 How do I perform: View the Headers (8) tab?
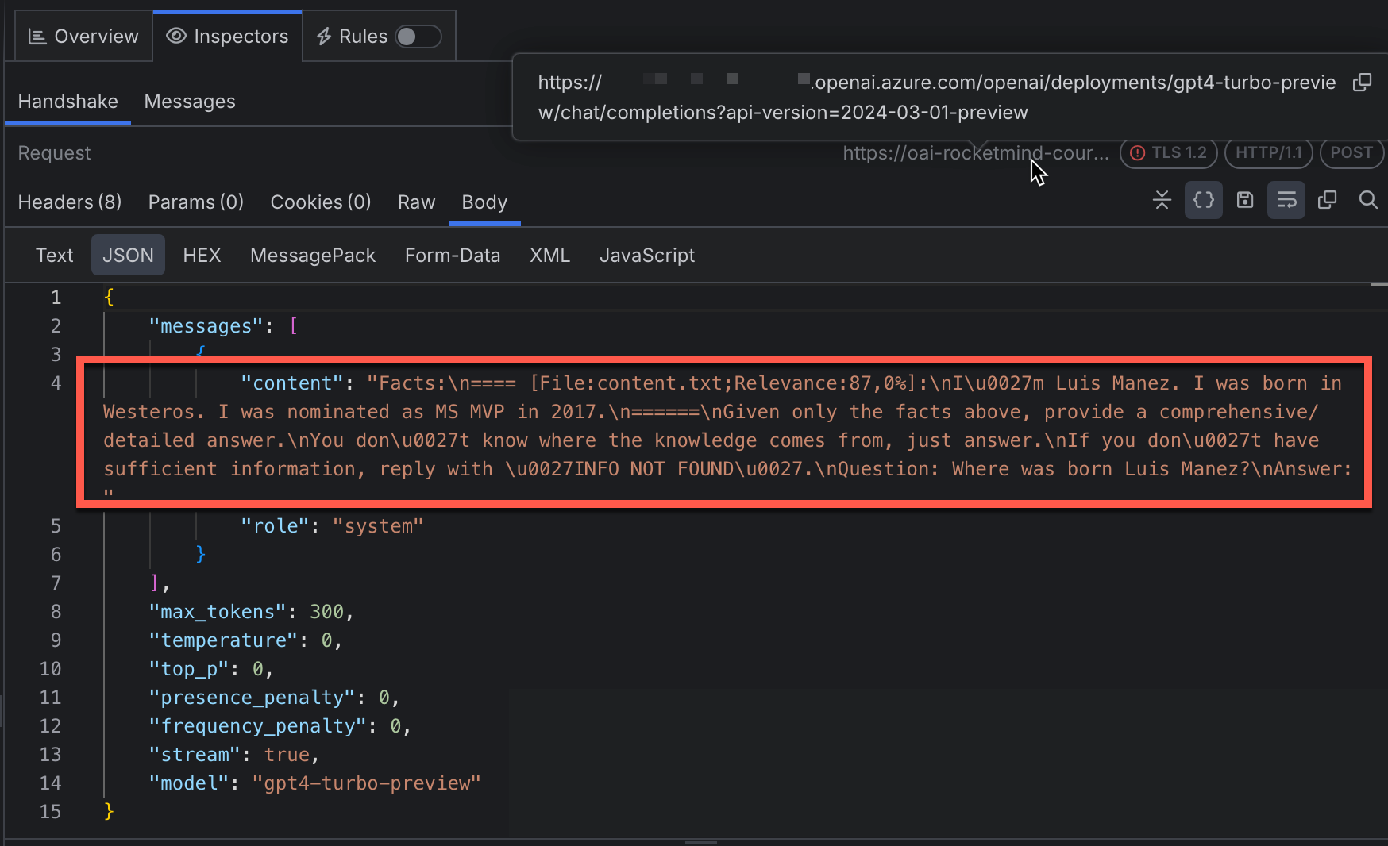tap(69, 202)
